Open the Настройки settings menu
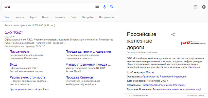Image resolution: width=208 pixels, height=98 pixels. [88, 17]
